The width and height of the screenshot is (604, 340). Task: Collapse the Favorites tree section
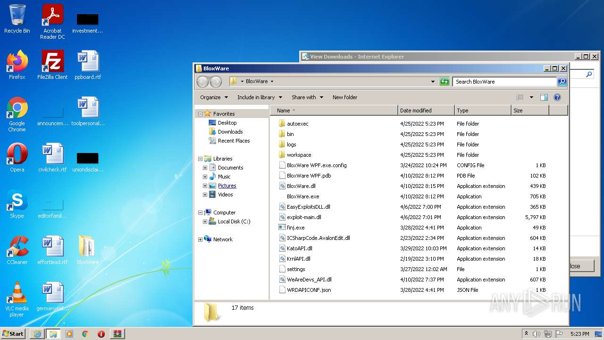200,114
